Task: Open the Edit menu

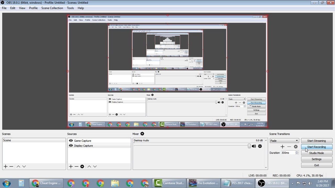Action: pos(13,8)
